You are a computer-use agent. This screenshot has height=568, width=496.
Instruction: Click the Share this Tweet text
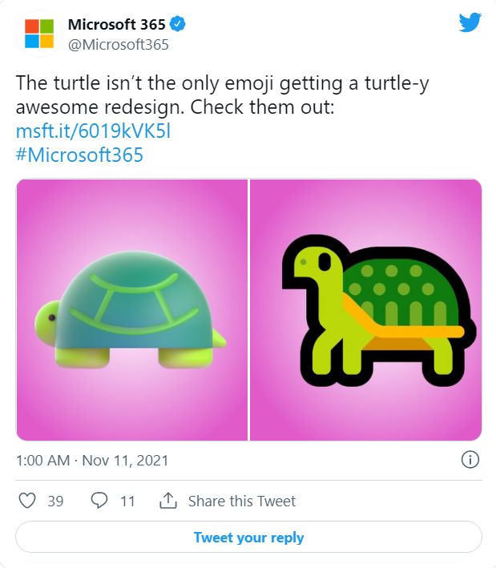click(x=241, y=502)
